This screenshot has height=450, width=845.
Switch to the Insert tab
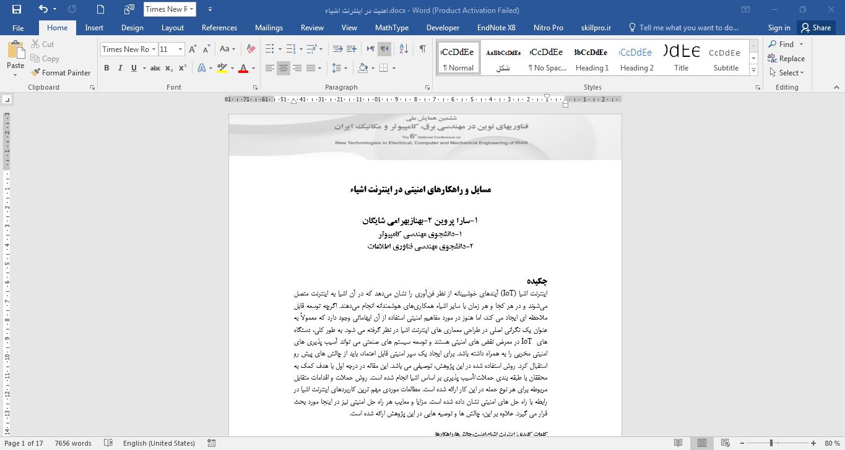(x=94, y=27)
